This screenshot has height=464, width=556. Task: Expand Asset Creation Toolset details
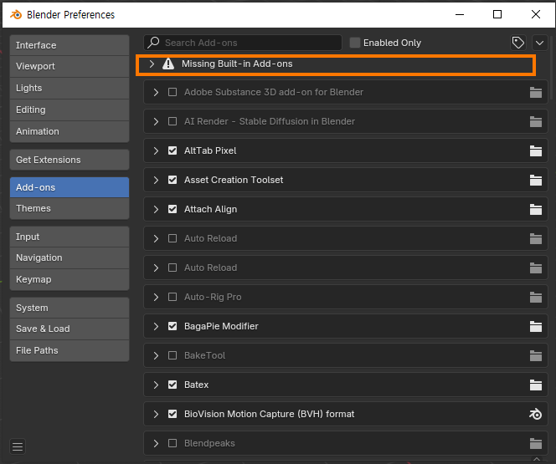(x=156, y=180)
